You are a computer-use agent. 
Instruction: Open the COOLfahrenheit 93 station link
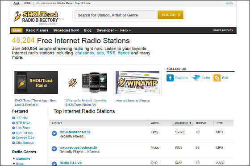coord(75,132)
